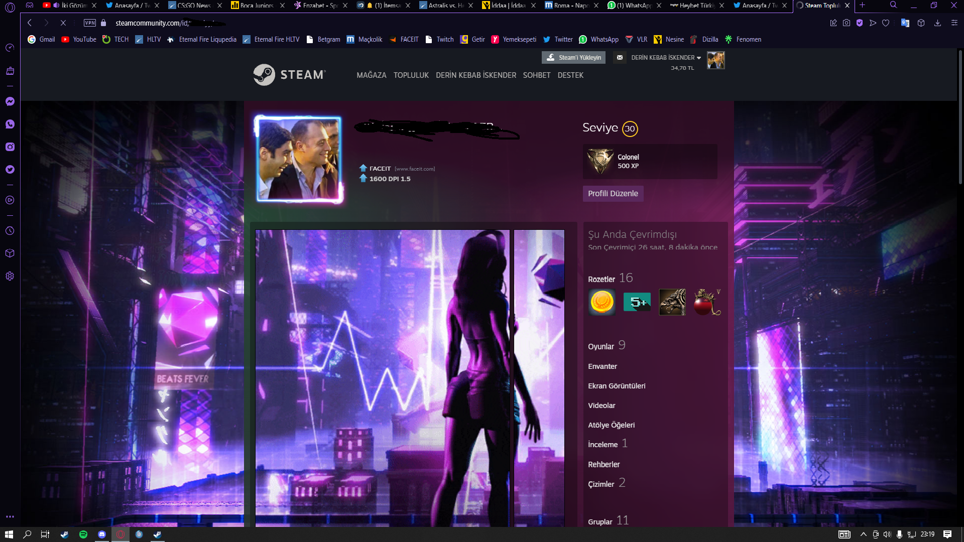Open sidebar extensions cube icon
The height and width of the screenshot is (542, 964).
(10, 253)
